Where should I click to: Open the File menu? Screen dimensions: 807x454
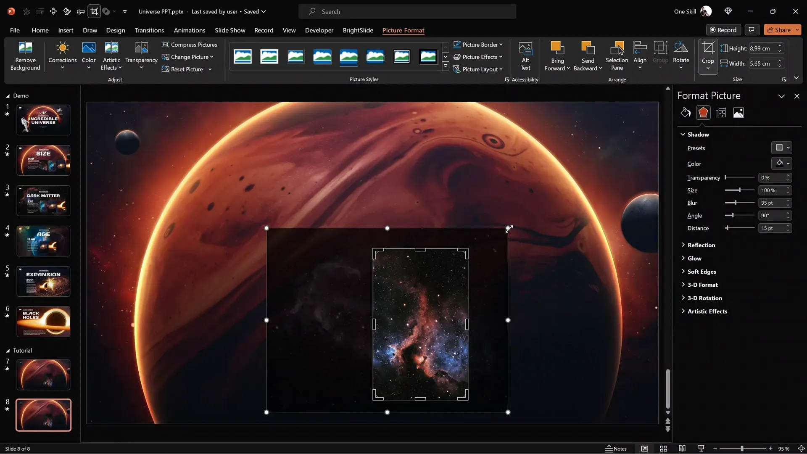[x=15, y=30]
